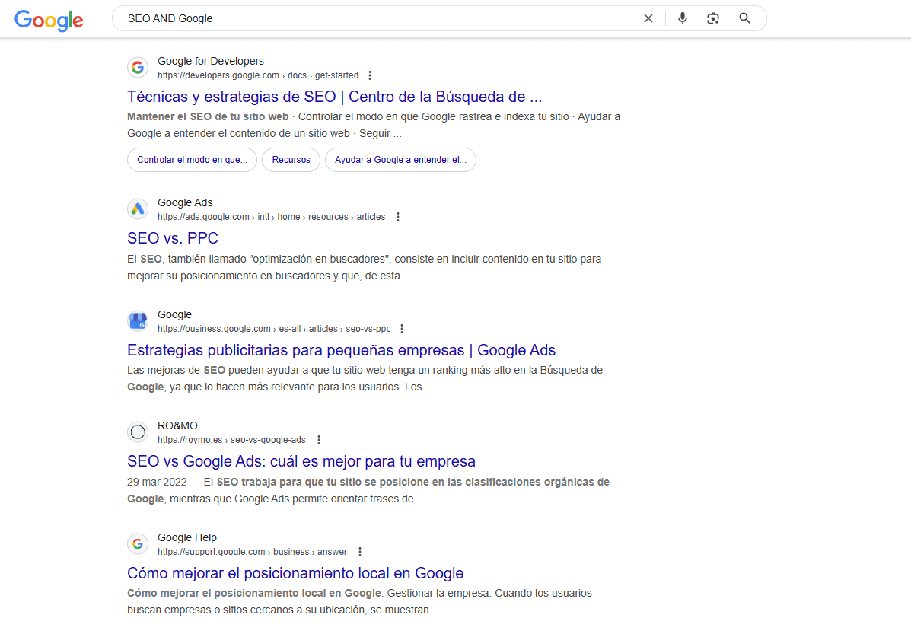Open Técnicas y estrategias de SEO result
This screenshot has width=911, height=634.
pyautogui.click(x=335, y=97)
